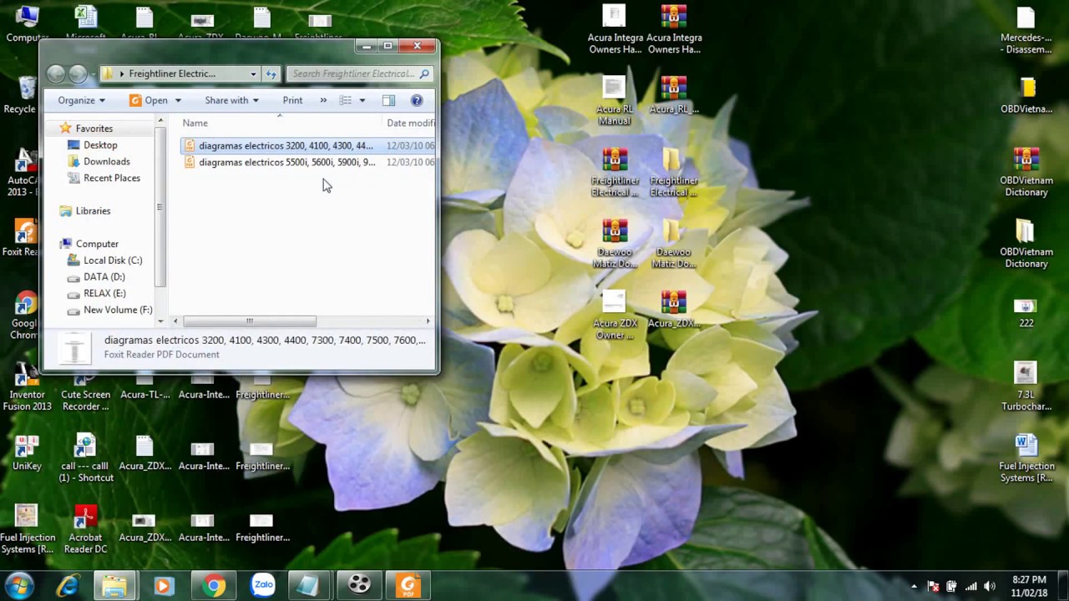Click the file list scroll-right arrow
This screenshot has width=1069, height=601.
428,321
